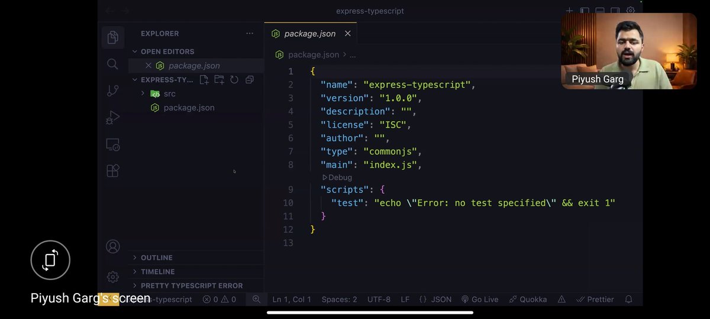Click Spaces: 2 indentation setting
This screenshot has height=319, width=710.
click(x=339, y=300)
